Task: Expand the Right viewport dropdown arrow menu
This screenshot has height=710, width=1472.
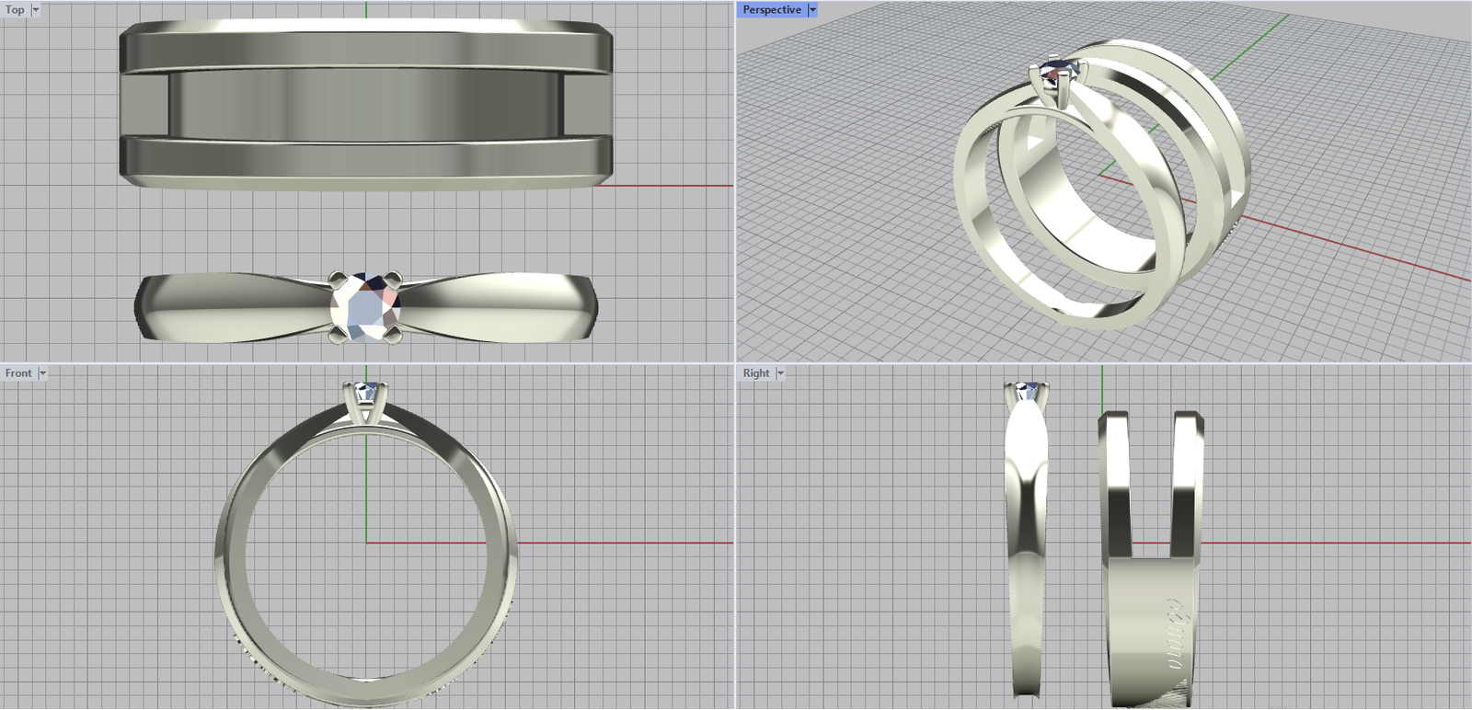Action: click(x=780, y=373)
